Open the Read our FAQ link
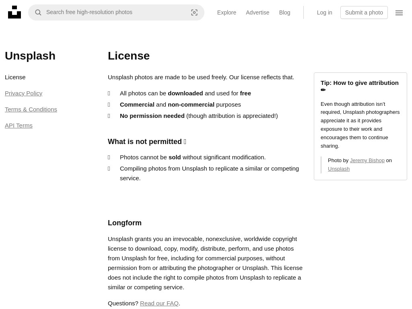This screenshot has height=309, width=412. tap(159, 303)
